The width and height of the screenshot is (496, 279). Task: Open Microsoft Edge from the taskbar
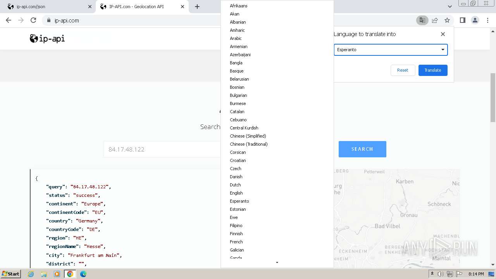click(83, 274)
